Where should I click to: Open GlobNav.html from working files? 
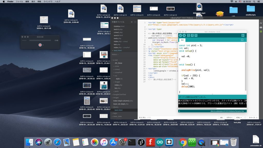tap(119, 26)
